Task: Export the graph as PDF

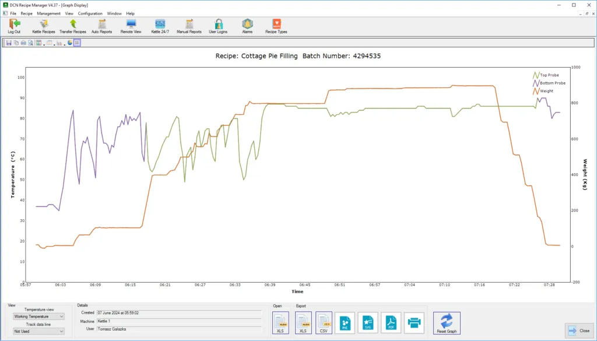Action: 391,323
